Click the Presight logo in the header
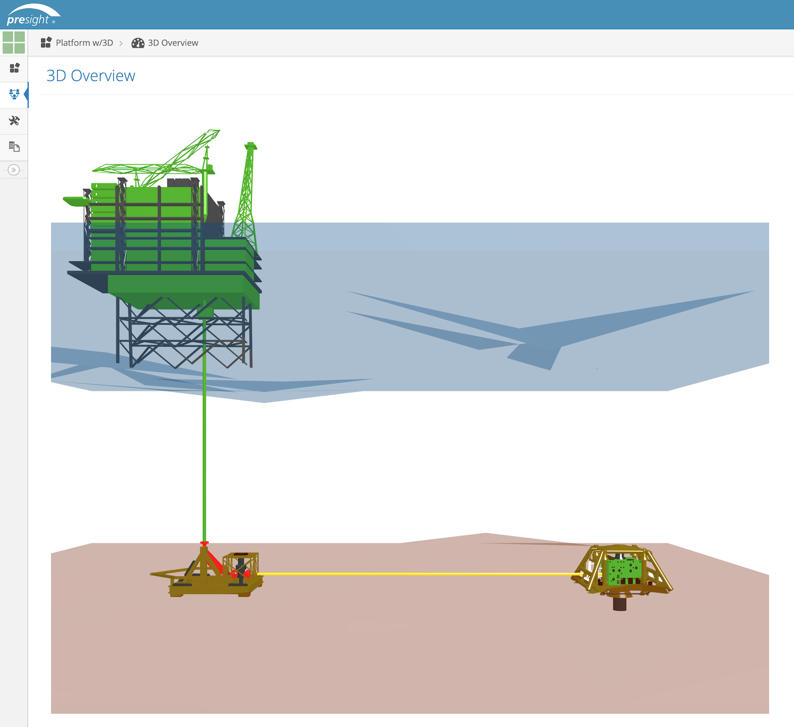Viewport: 794px width, 727px height. pos(33,15)
